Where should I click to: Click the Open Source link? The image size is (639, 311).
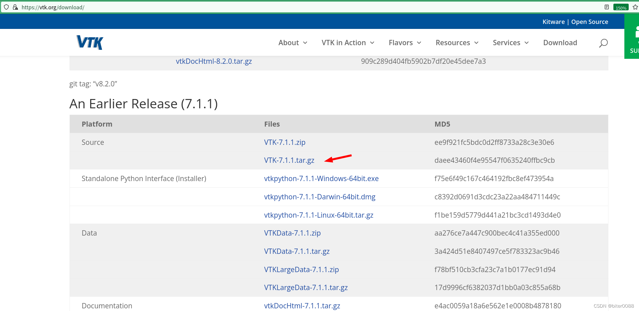point(590,22)
